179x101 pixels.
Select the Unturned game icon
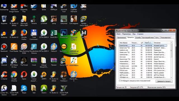(x=64, y=20)
